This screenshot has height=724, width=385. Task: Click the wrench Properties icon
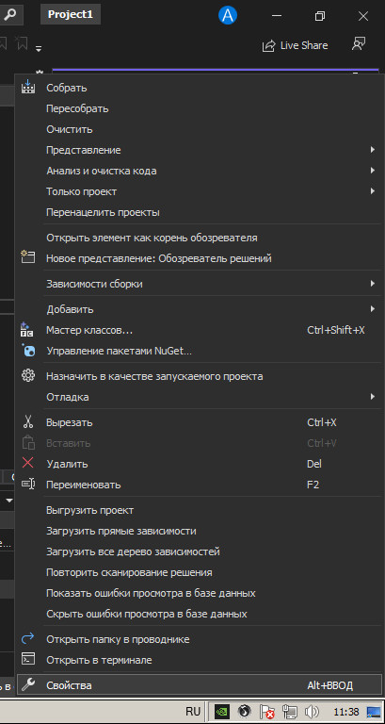28,685
